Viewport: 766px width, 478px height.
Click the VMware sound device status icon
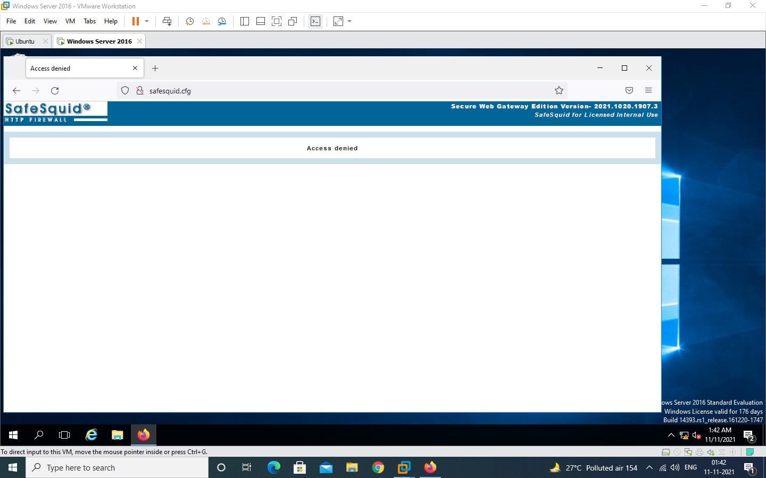[711, 453]
